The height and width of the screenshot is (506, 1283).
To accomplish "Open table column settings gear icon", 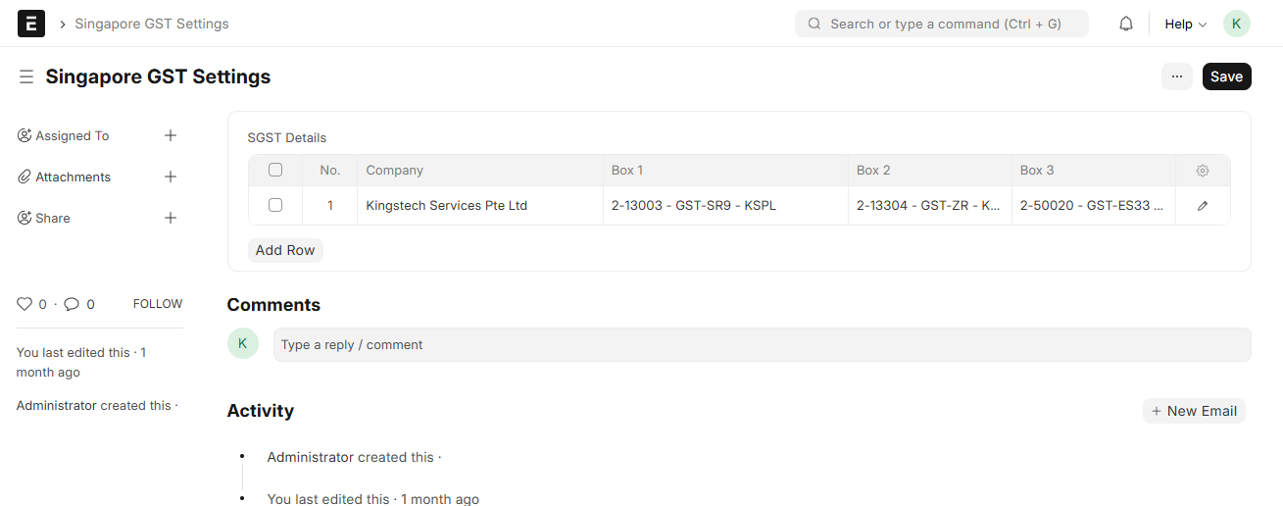I will point(1203,171).
